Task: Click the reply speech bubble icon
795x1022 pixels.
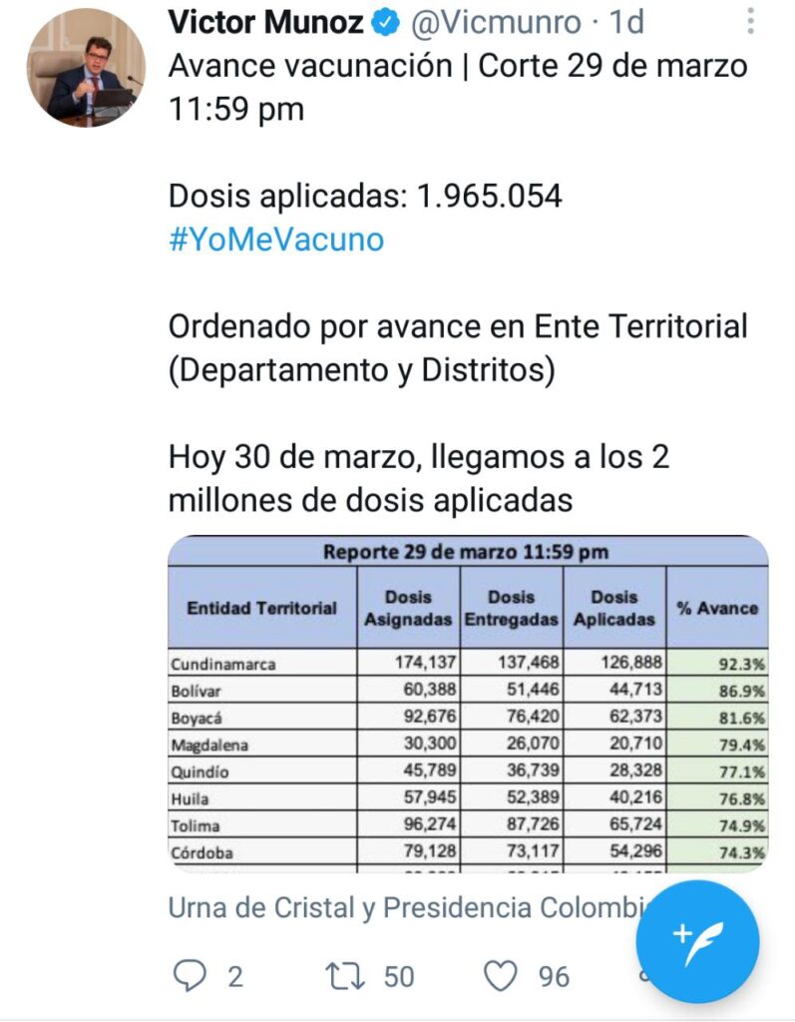Action: 190,974
